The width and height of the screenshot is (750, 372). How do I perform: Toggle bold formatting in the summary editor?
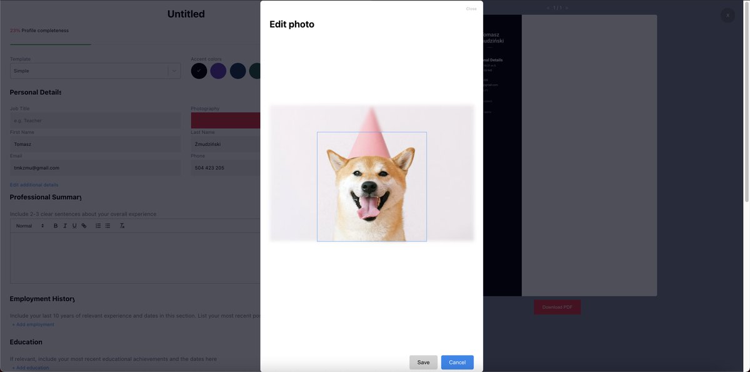[54, 225]
